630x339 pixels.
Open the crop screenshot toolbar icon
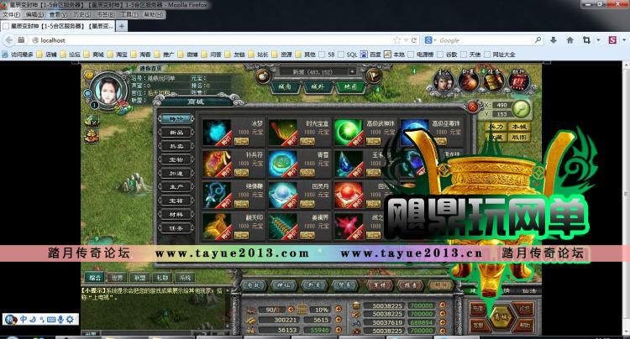pos(586,40)
